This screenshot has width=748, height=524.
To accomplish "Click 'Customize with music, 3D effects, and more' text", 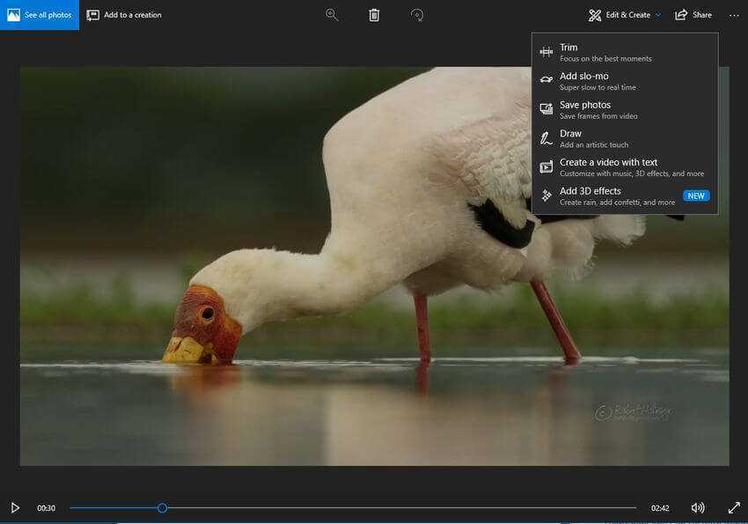I will tap(632, 173).
